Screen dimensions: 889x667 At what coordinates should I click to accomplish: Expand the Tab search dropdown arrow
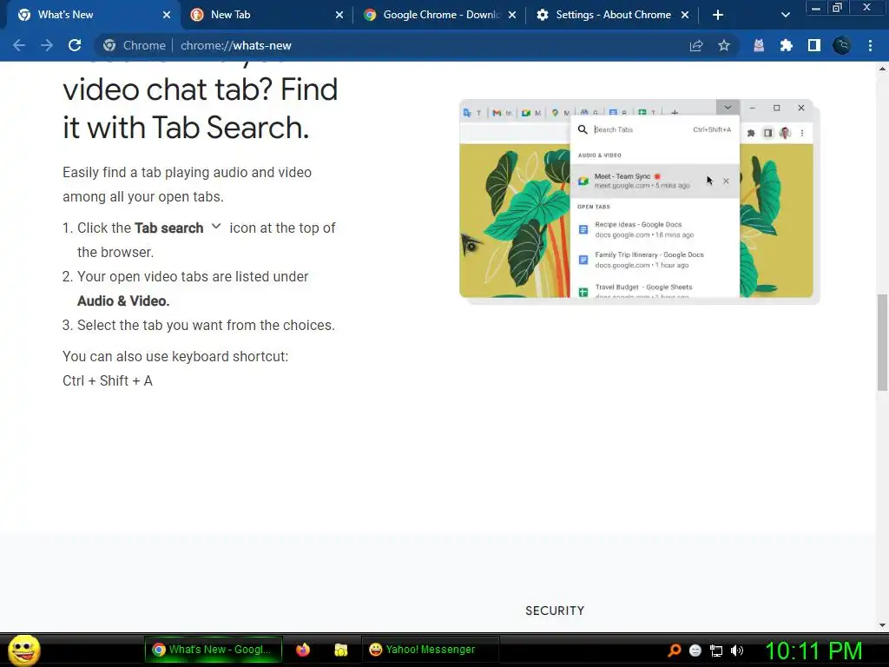coord(785,15)
